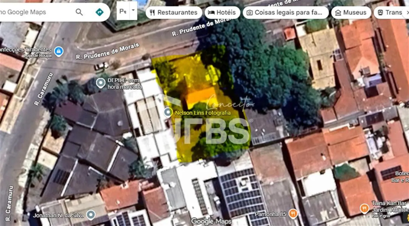Click the Nelson Lins Fotografia pin
The width and height of the screenshot is (409, 226).
coord(168,113)
